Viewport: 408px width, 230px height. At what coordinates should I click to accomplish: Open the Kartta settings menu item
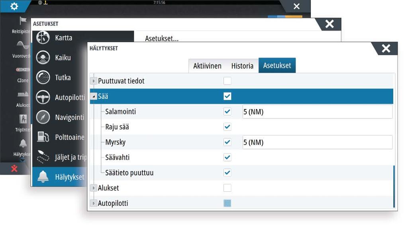tap(63, 38)
